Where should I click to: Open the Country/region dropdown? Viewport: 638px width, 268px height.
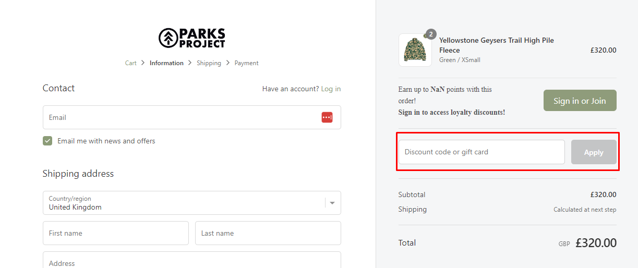pos(191,203)
